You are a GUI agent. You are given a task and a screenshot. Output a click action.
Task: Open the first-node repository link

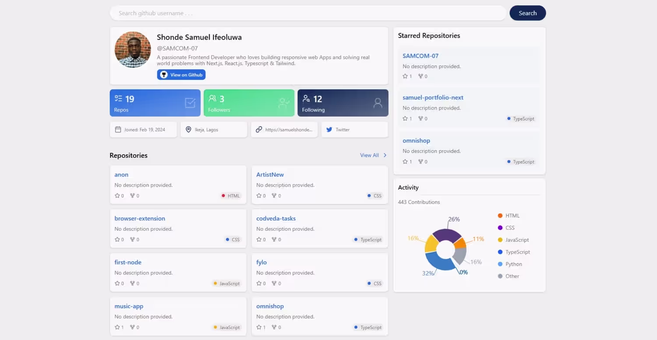(128, 262)
